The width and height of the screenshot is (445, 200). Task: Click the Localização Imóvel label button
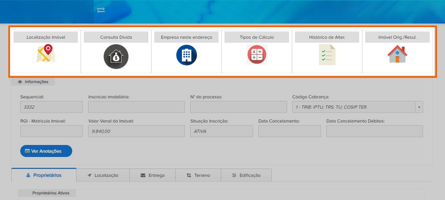point(46,37)
